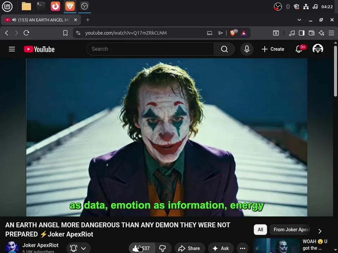Open the sidebar search icon in toolbar
This screenshot has width=338, height=253.
[276, 33]
